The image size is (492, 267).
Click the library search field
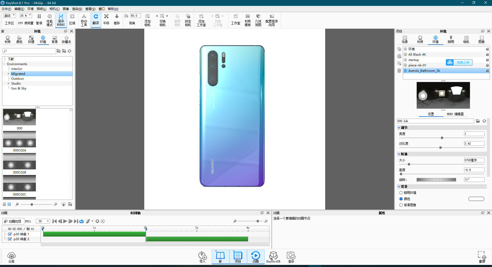[x=29, y=51]
